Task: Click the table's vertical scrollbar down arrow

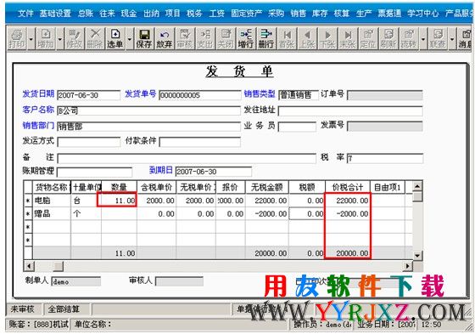Action: (417, 255)
